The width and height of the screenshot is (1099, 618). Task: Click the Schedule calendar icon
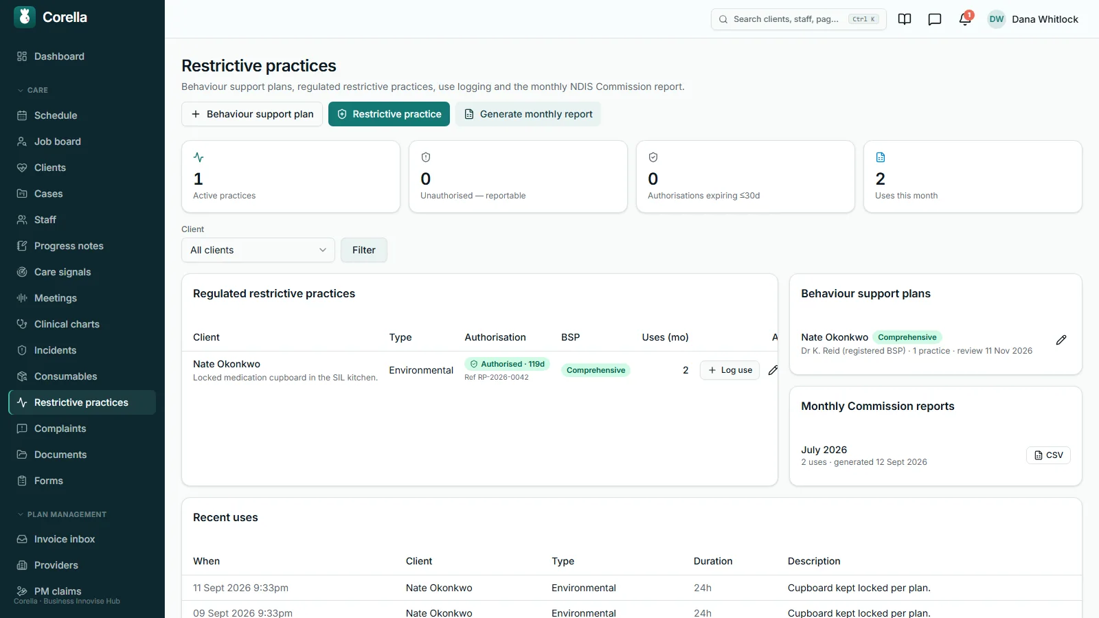pyautogui.click(x=22, y=115)
